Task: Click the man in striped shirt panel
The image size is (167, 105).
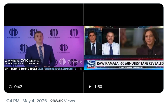Action: click(111, 42)
